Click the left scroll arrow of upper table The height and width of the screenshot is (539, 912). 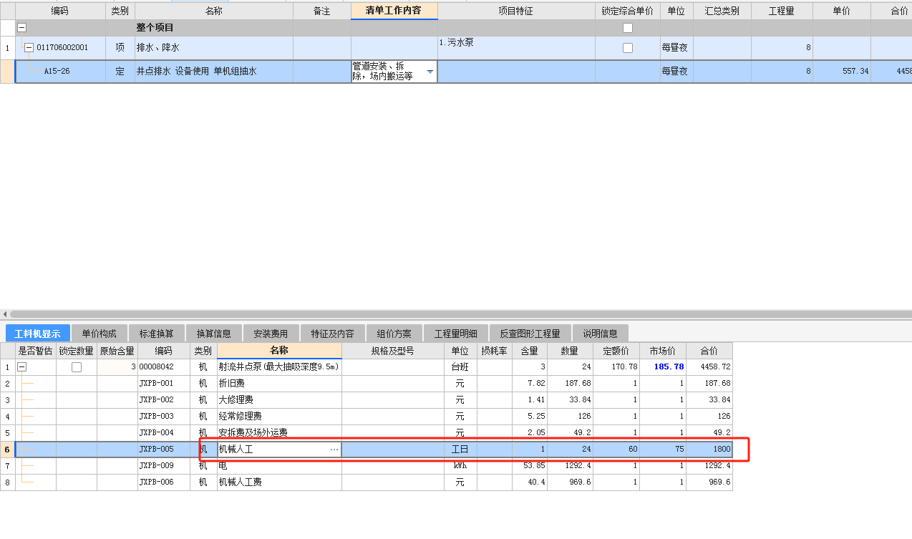[4, 314]
